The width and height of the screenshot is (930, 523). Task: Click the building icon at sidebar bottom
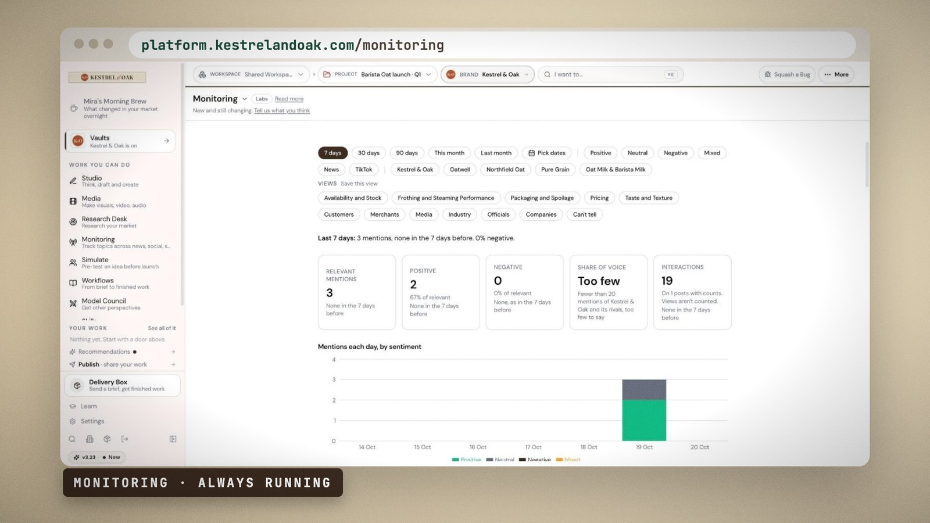[90, 439]
